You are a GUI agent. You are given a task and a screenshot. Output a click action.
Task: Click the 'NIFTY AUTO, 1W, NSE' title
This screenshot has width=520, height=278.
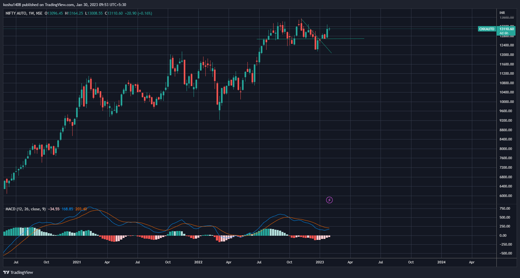pyautogui.click(x=24, y=13)
